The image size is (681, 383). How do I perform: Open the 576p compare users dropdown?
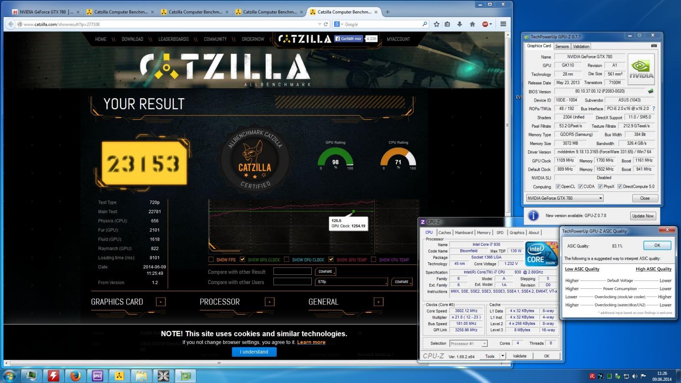(351, 282)
